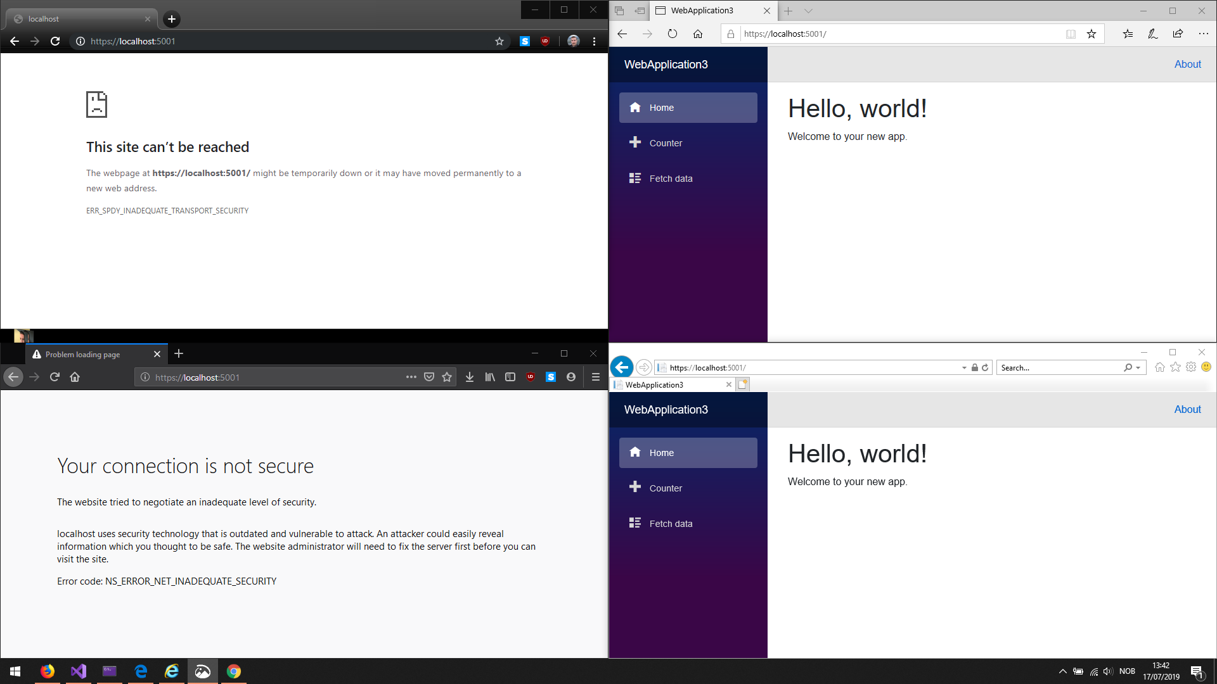The image size is (1217, 684).
Task: Bookmark the page with Chrome's star
Action: 499,41
